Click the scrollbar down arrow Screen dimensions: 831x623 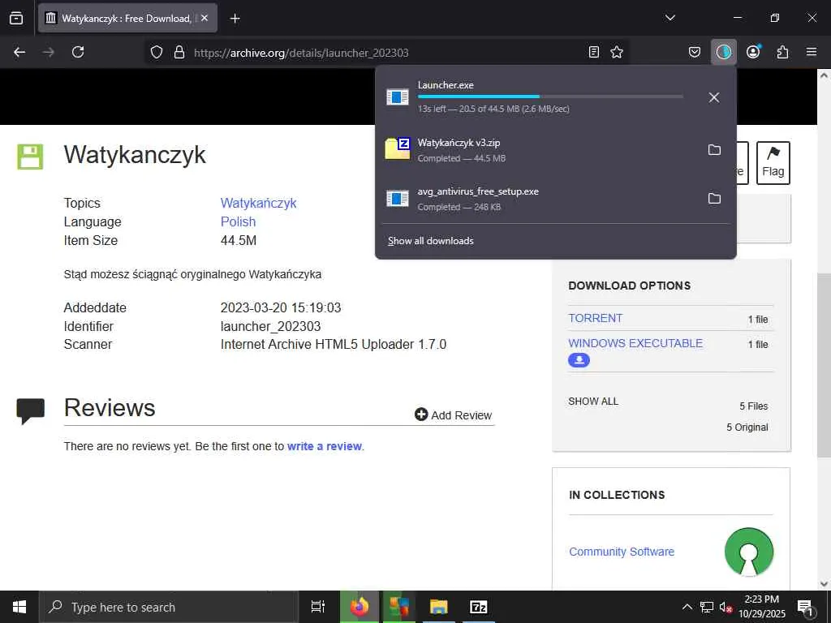coord(824,584)
